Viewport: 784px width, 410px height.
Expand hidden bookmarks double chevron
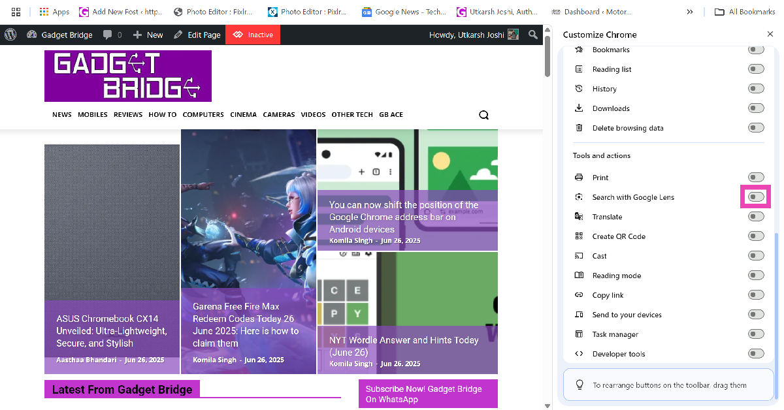coord(690,12)
